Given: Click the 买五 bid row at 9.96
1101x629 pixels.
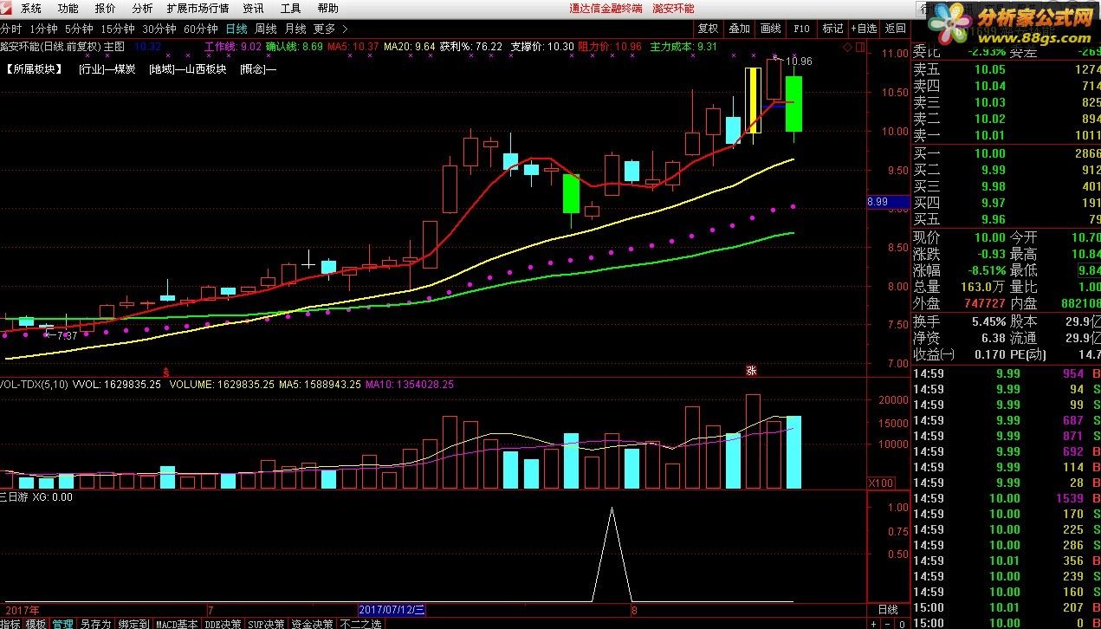Looking at the screenshot, I should pyautogui.click(x=1005, y=219).
